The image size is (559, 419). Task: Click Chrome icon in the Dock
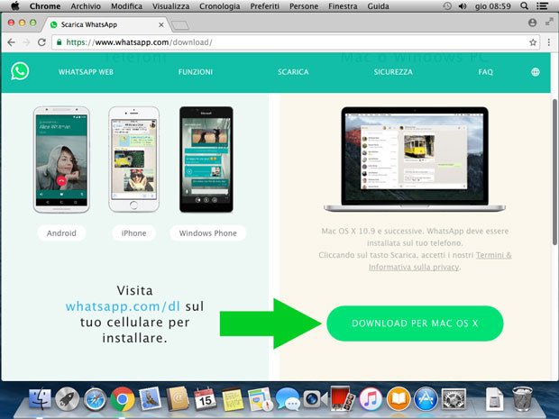123,399
